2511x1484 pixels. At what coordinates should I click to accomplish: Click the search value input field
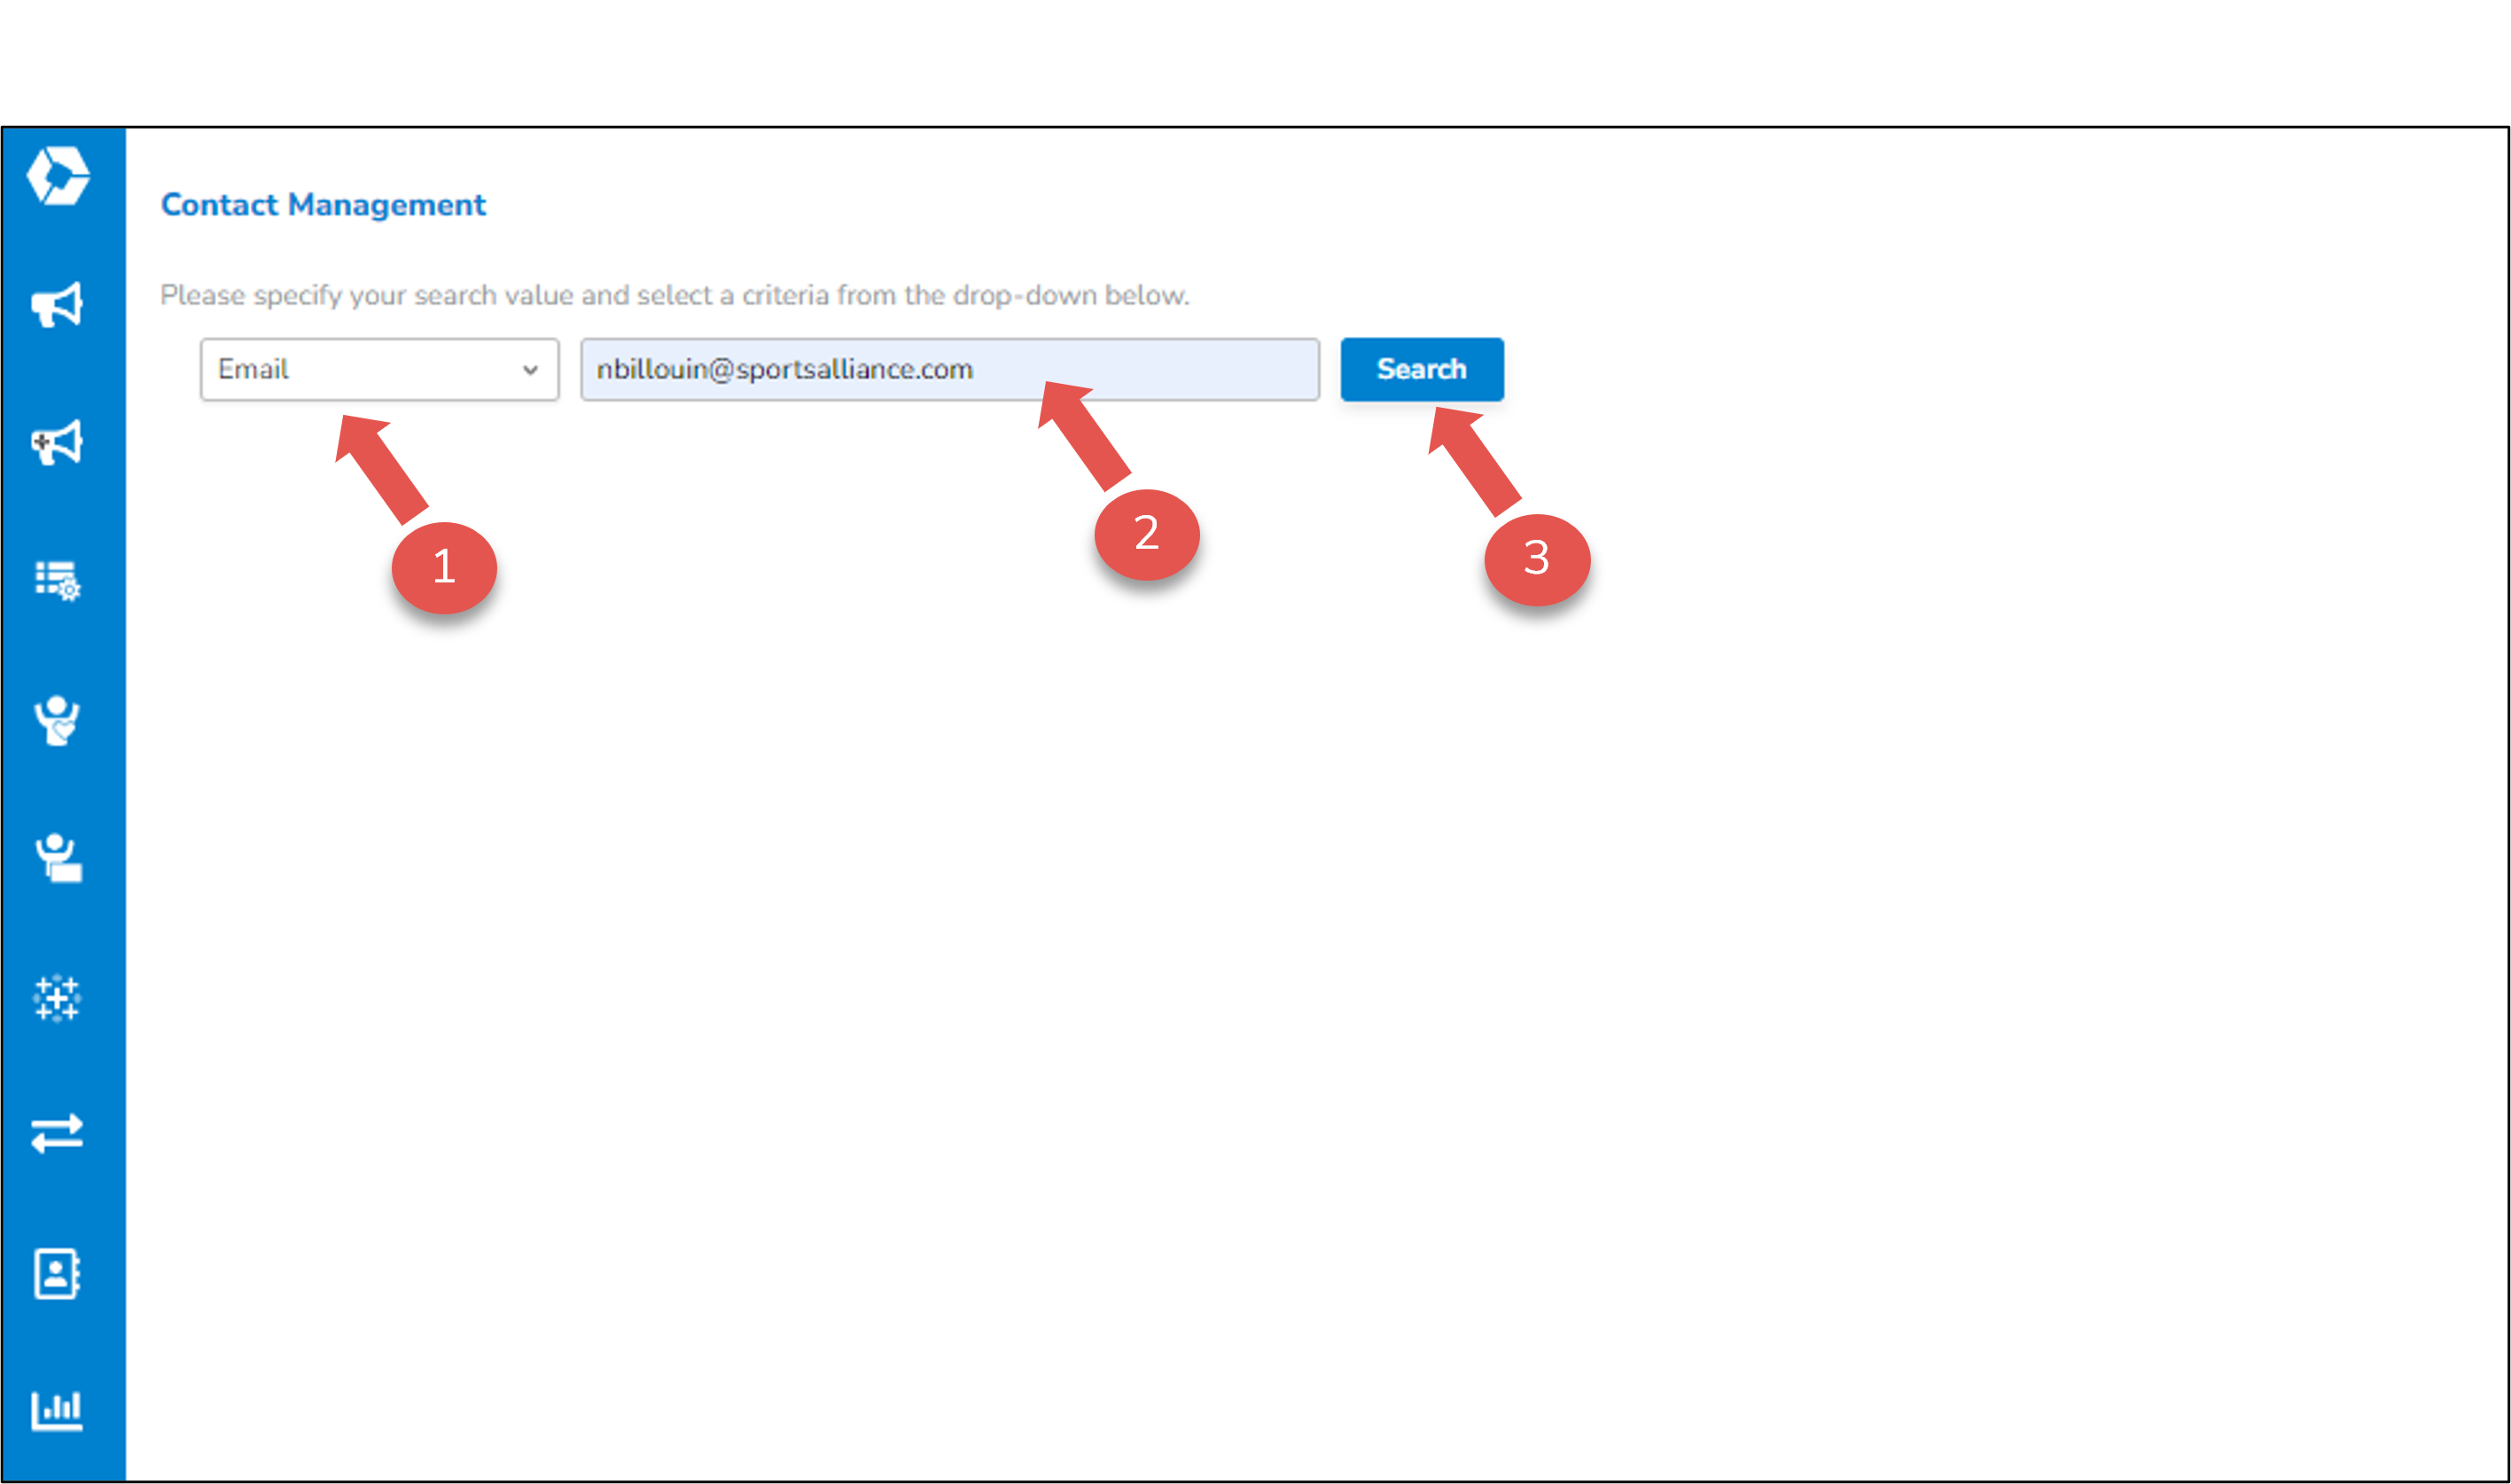pos(949,369)
